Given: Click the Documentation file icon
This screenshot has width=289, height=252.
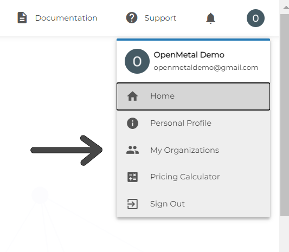Looking at the screenshot, I should point(22,18).
